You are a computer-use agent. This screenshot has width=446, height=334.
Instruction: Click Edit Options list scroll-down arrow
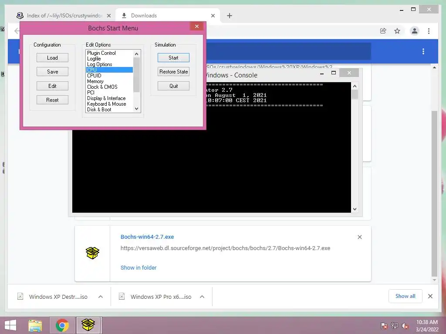tap(136, 108)
